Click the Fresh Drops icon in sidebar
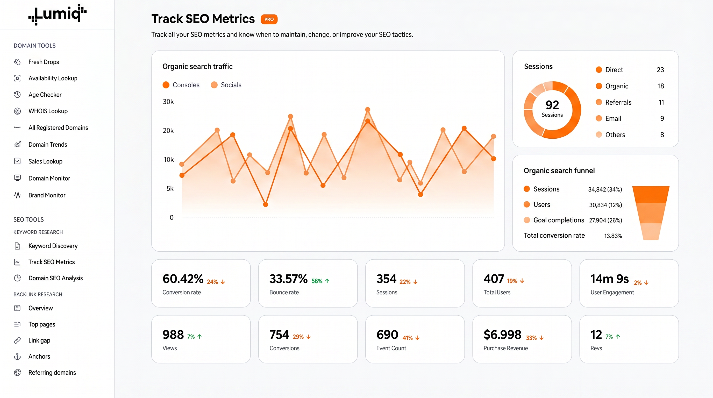This screenshot has height=398, width=713. [x=17, y=62]
